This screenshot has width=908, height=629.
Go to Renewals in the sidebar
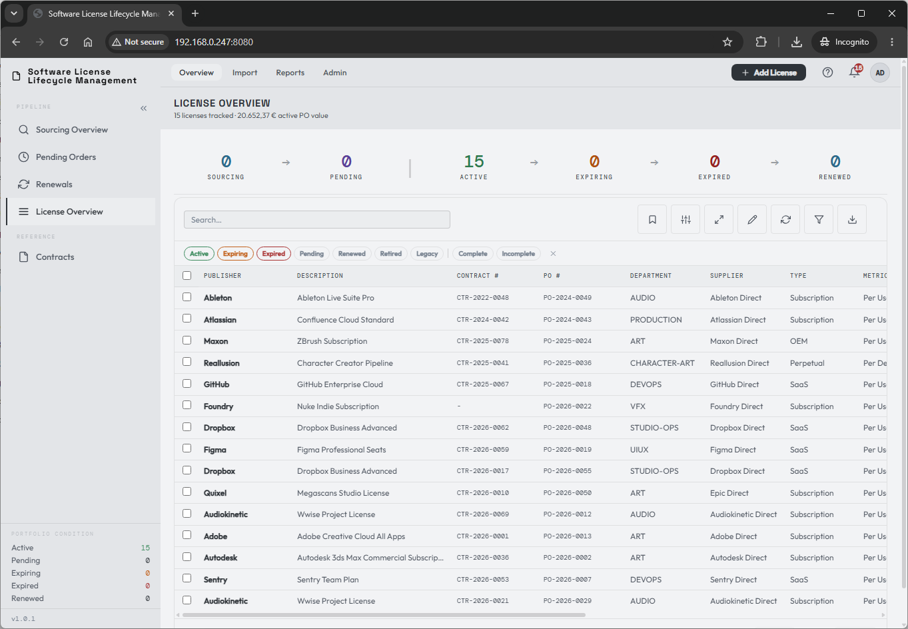(x=81, y=185)
